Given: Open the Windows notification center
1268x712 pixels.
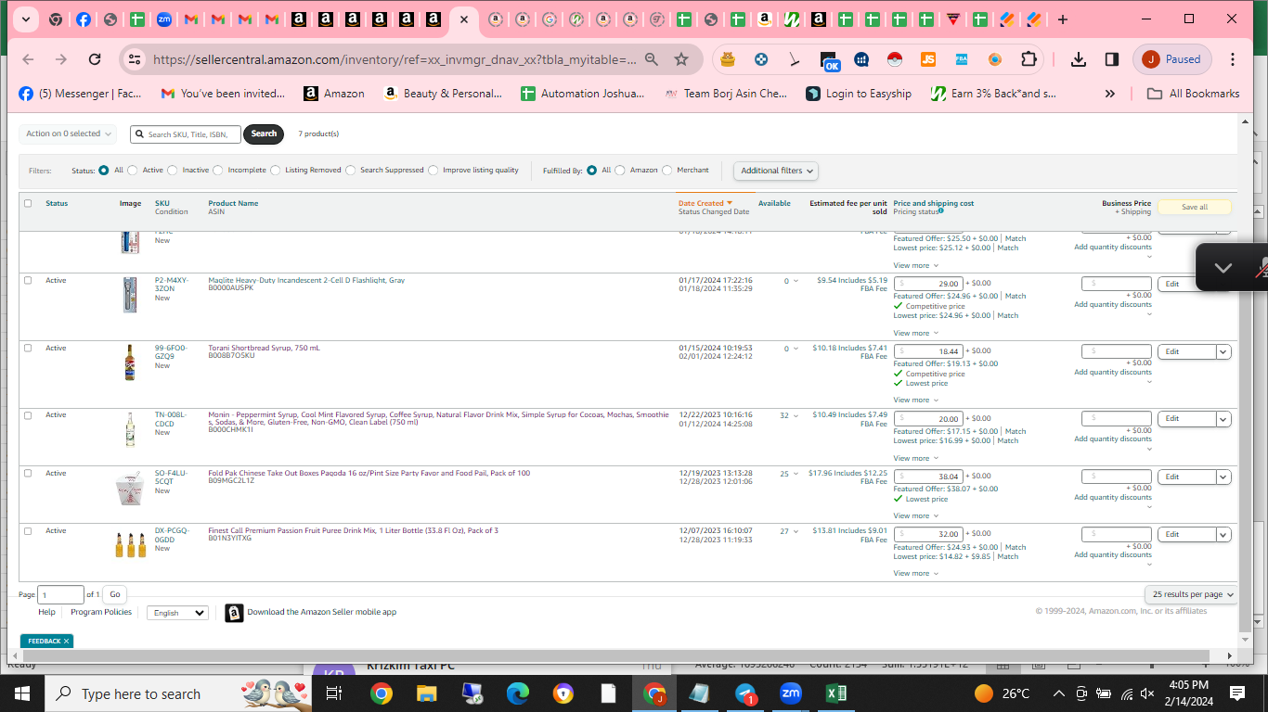Looking at the screenshot, I should (1236, 693).
